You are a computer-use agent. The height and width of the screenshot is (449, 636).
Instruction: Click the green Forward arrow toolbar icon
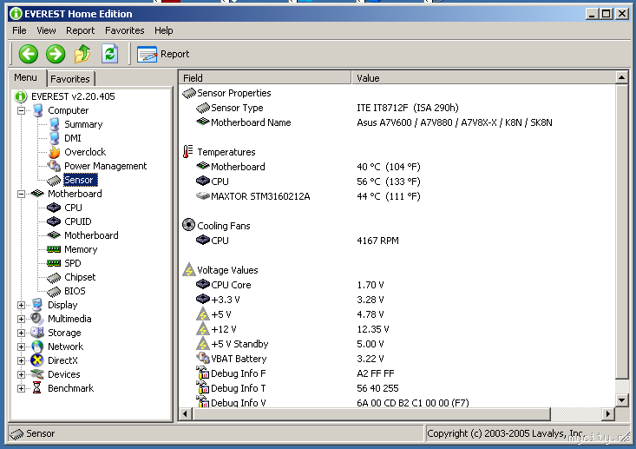(56, 54)
